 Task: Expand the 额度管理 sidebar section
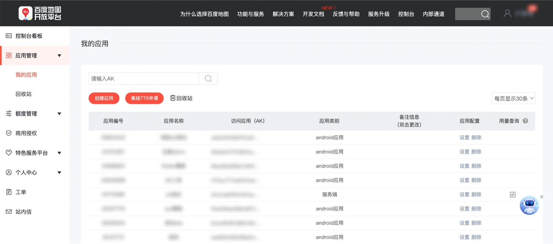pos(59,114)
